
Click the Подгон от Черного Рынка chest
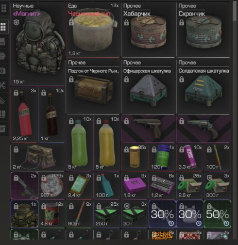[93, 87]
